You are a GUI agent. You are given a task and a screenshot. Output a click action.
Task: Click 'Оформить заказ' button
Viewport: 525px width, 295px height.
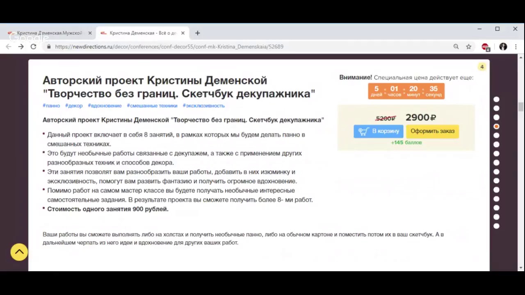point(432,131)
